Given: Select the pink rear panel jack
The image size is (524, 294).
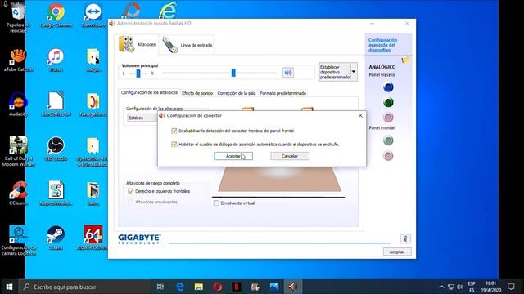Looking at the screenshot, I should 388,118.
